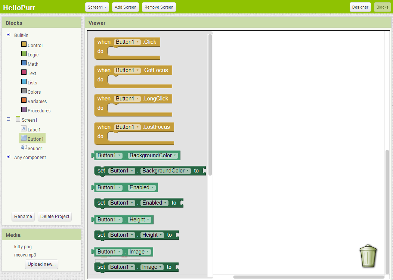The width and height of the screenshot is (393, 280).
Task: Select the Logic blocks color icon
Action: point(24,53)
